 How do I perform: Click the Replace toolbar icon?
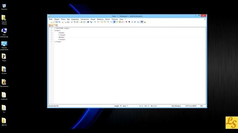(x=91, y=22)
